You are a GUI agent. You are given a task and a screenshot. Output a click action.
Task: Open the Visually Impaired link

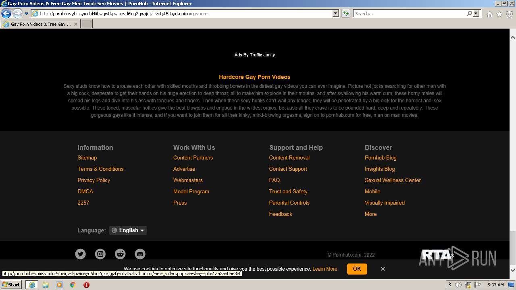(385, 203)
